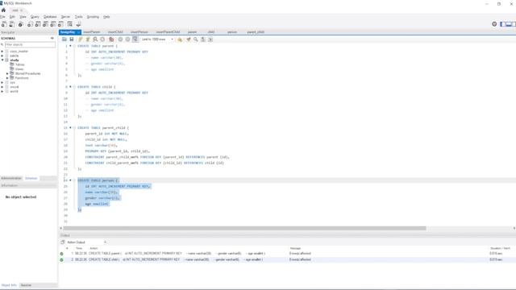This screenshot has height=290, width=516.
Task: Open the Session tab at sidebar bottom
Action: tap(26, 285)
